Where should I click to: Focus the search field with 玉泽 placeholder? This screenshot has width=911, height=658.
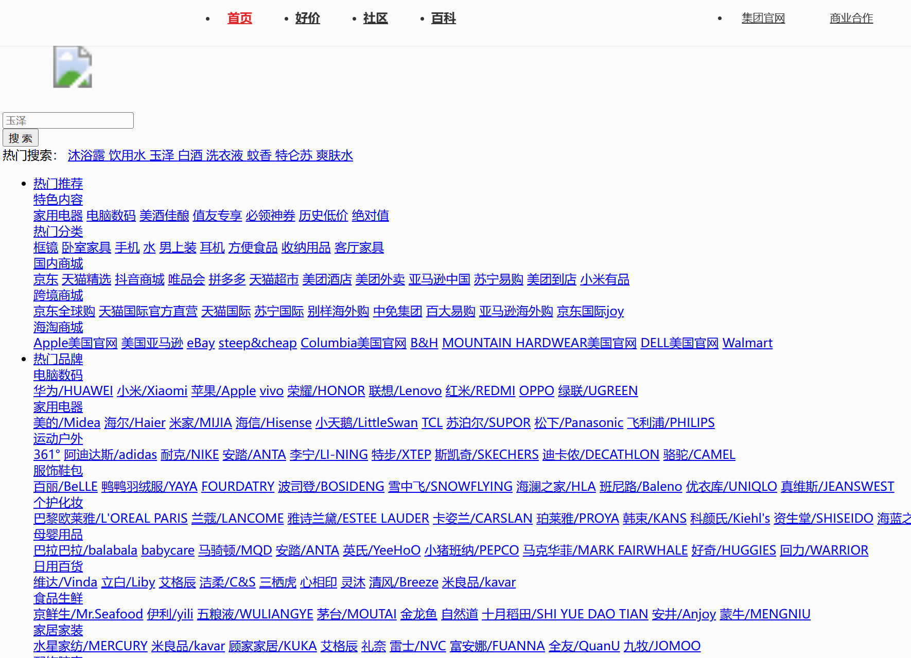pos(68,120)
